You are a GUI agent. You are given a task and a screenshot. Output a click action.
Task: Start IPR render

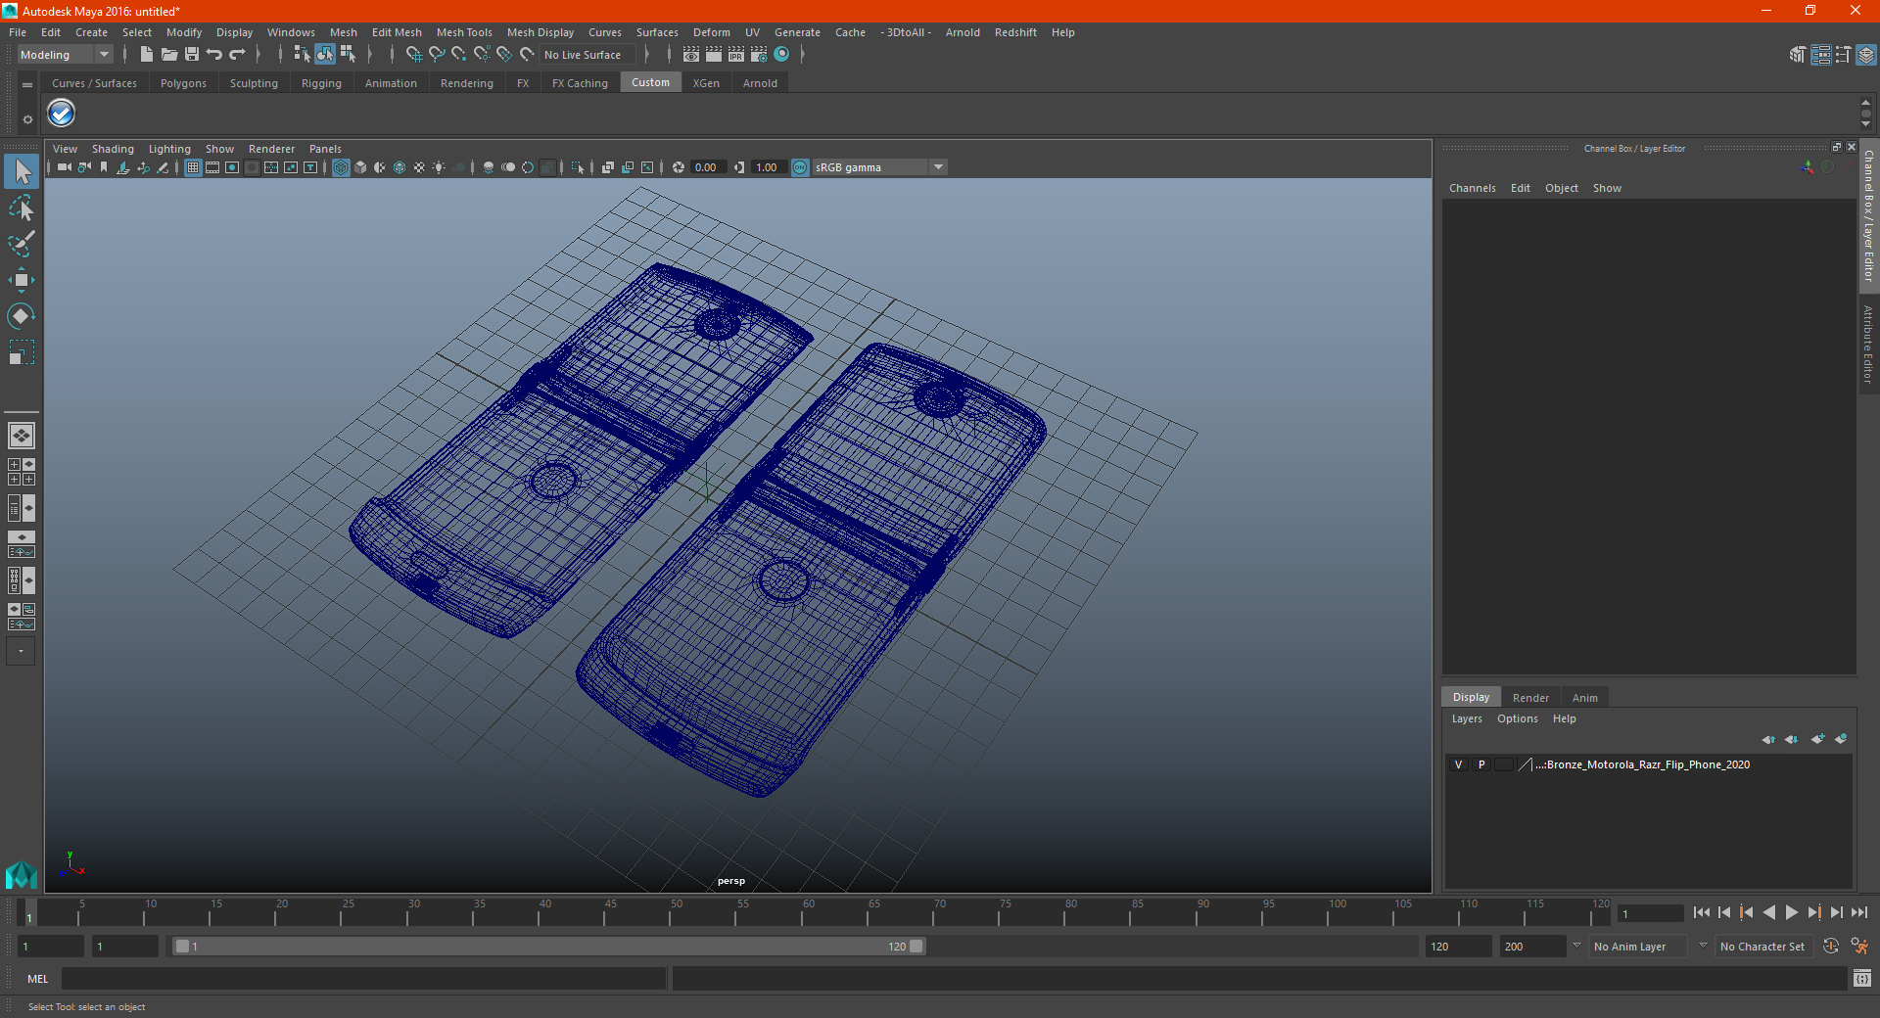click(736, 55)
